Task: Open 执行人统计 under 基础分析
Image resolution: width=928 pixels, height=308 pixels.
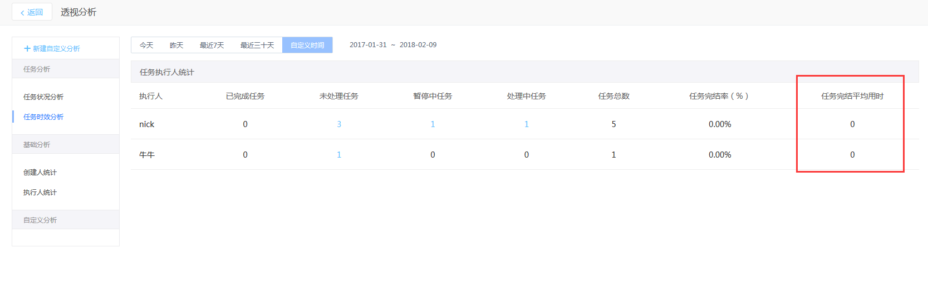Action: pos(40,193)
